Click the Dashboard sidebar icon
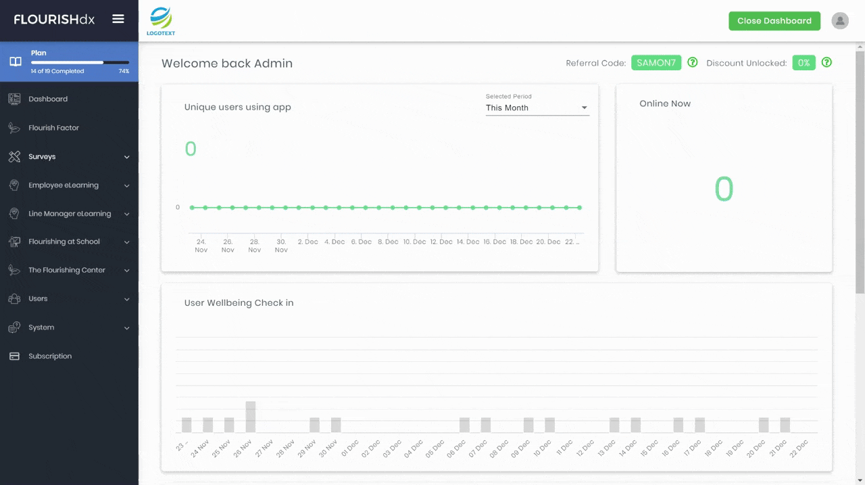This screenshot has width=865, height=485. (x=14, y=99)
